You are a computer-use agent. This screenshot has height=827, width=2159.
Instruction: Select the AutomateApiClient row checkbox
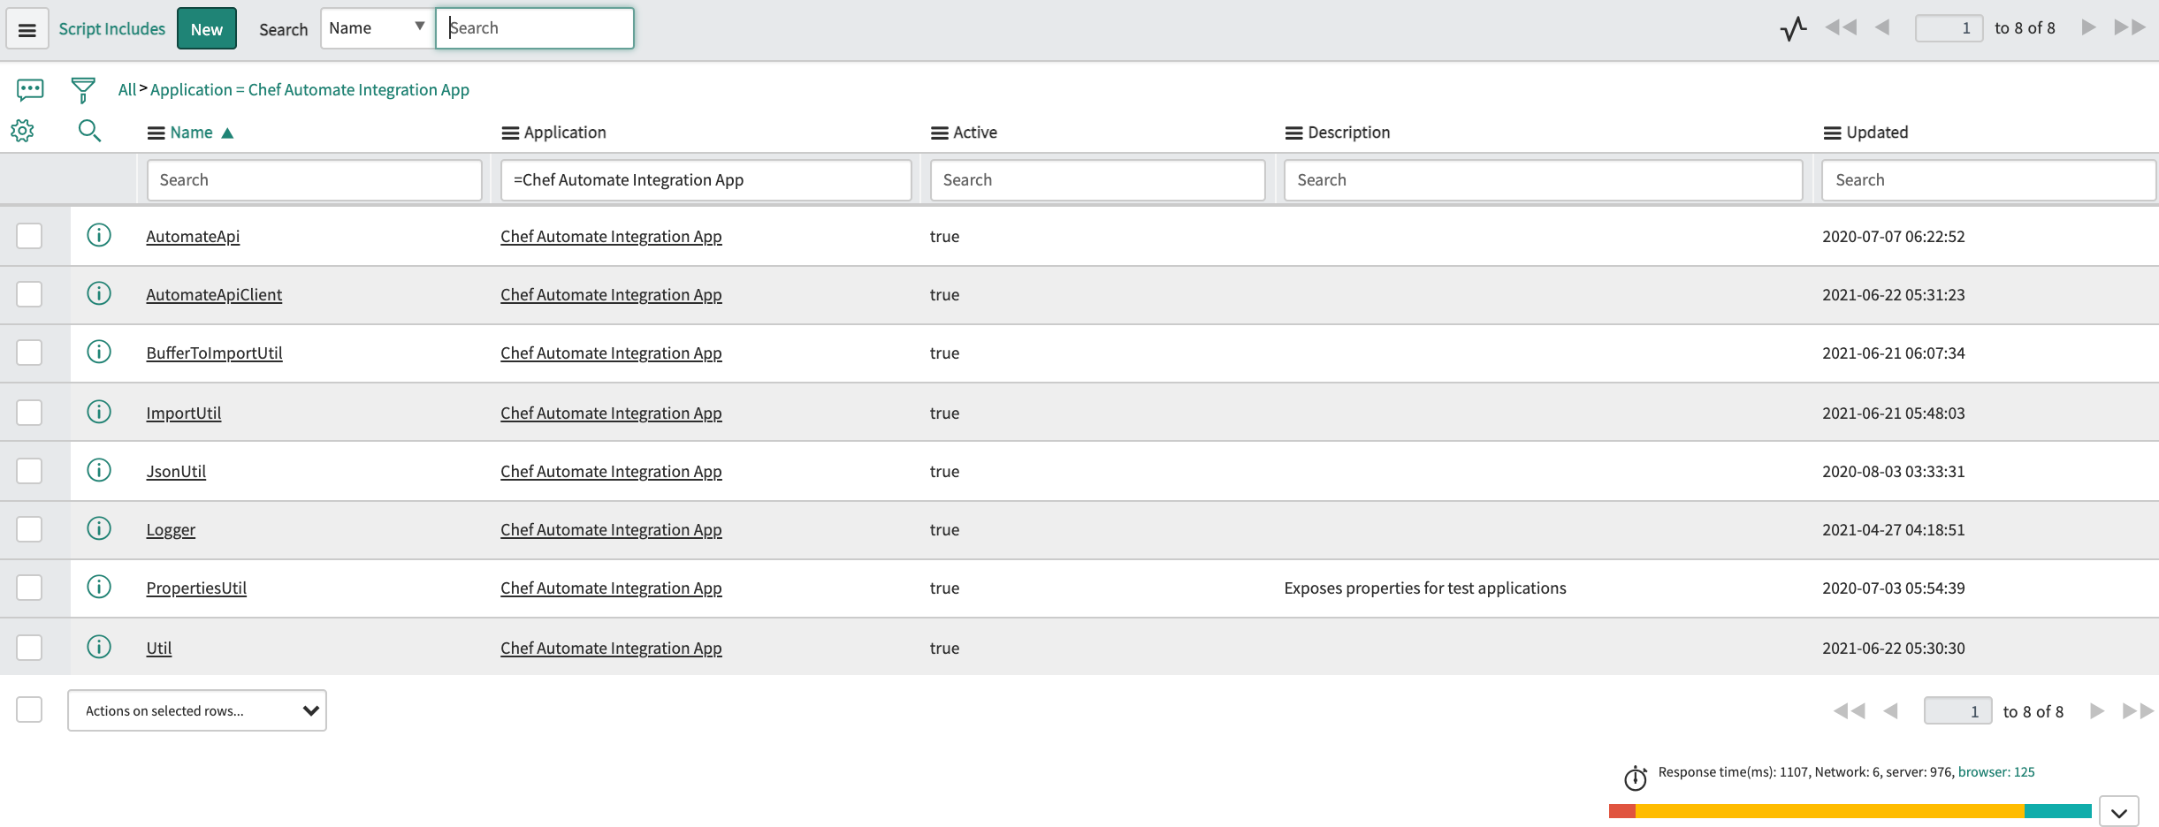[29, 294]
